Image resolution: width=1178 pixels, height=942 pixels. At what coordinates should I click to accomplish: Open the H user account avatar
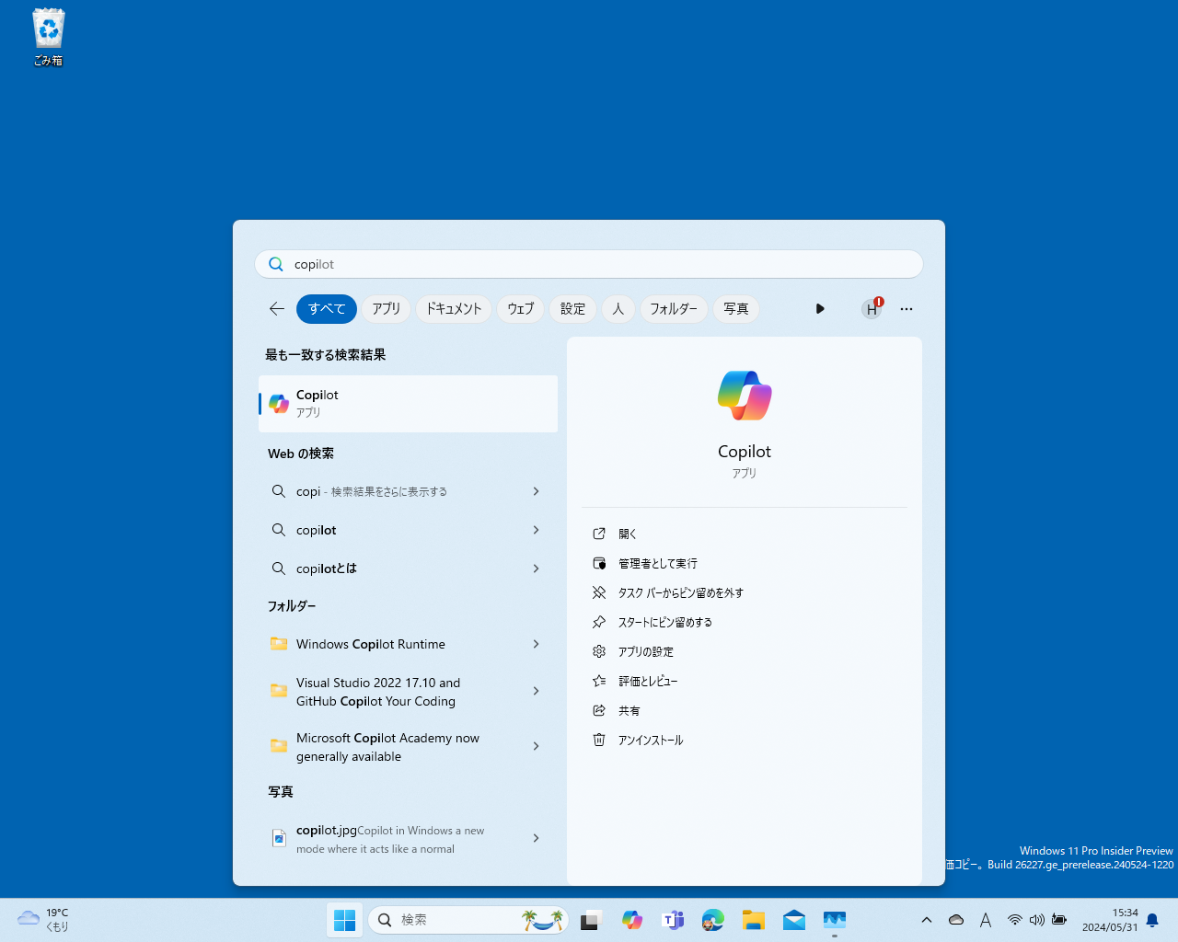click(872, 309)
